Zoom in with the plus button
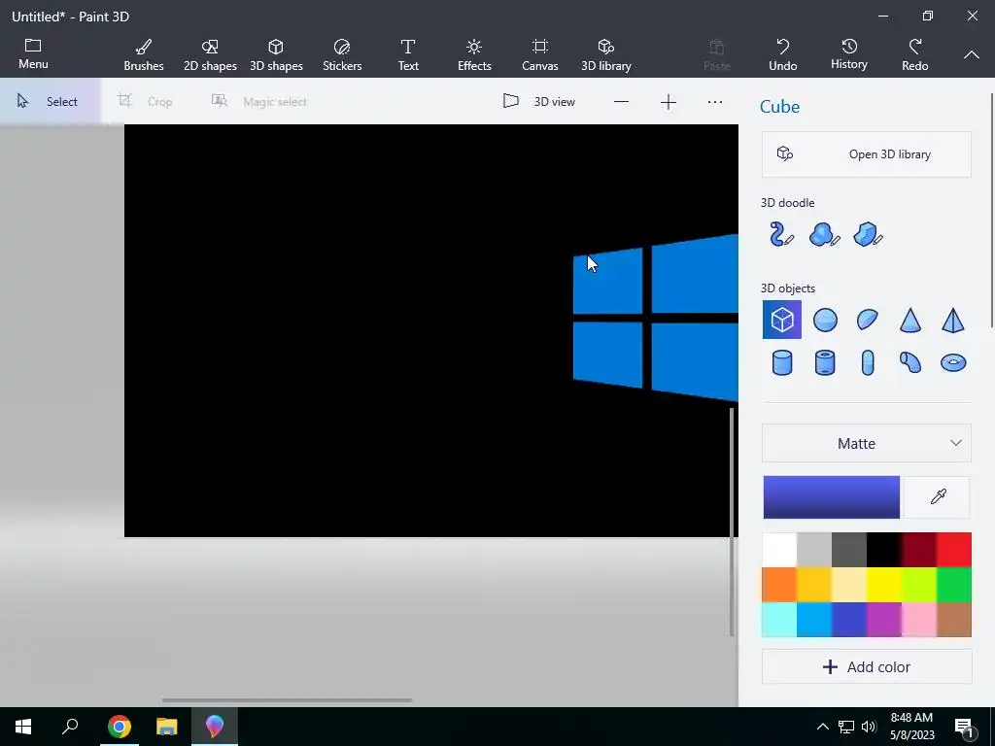 click(x=669, y=102)
